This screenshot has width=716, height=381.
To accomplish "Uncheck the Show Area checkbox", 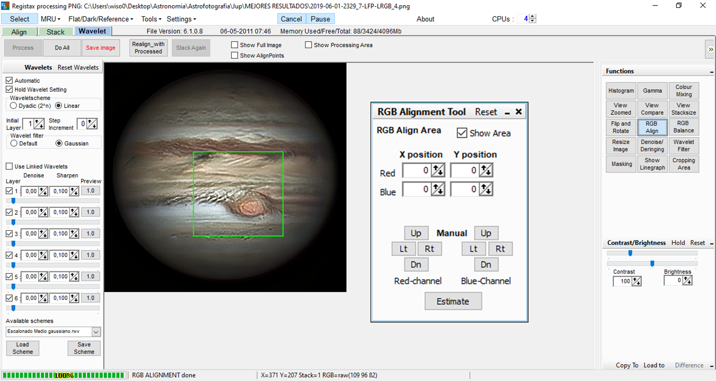I will (x=462, y=133).
